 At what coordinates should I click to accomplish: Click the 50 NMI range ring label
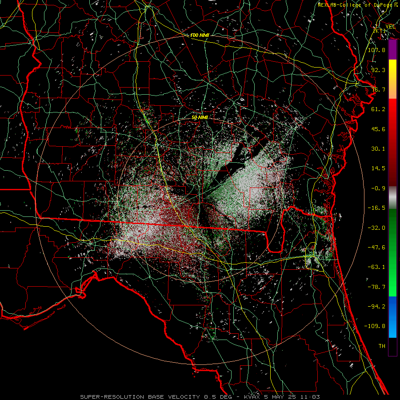200,117
